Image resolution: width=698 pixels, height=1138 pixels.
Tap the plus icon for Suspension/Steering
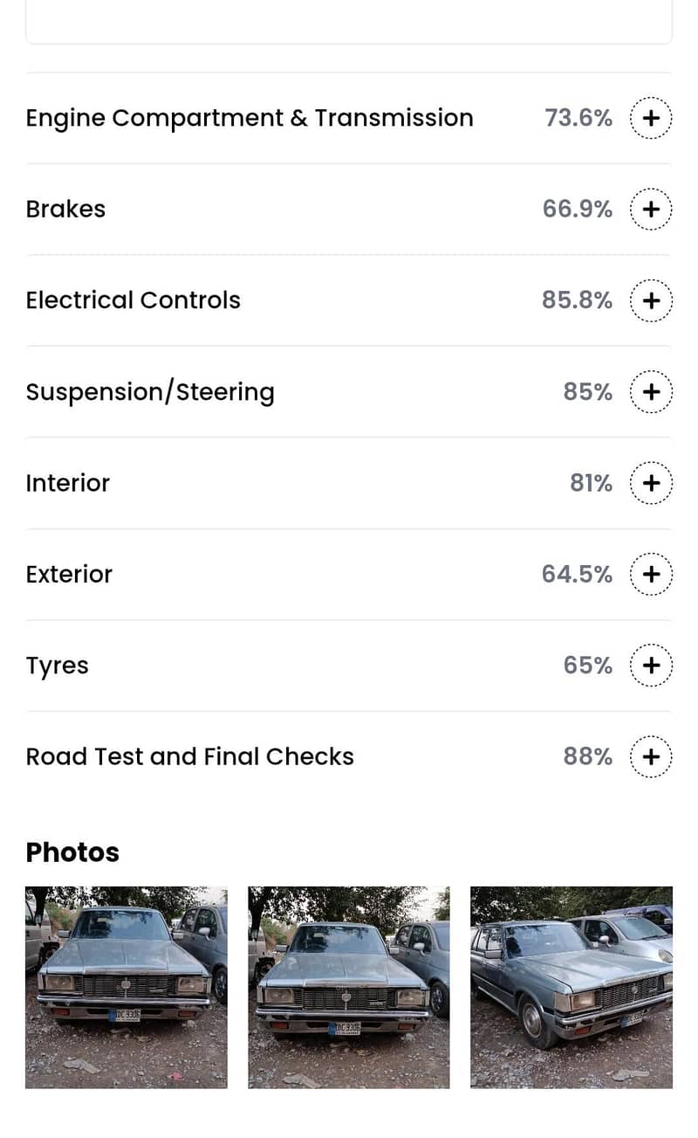[x=651, y=392]
